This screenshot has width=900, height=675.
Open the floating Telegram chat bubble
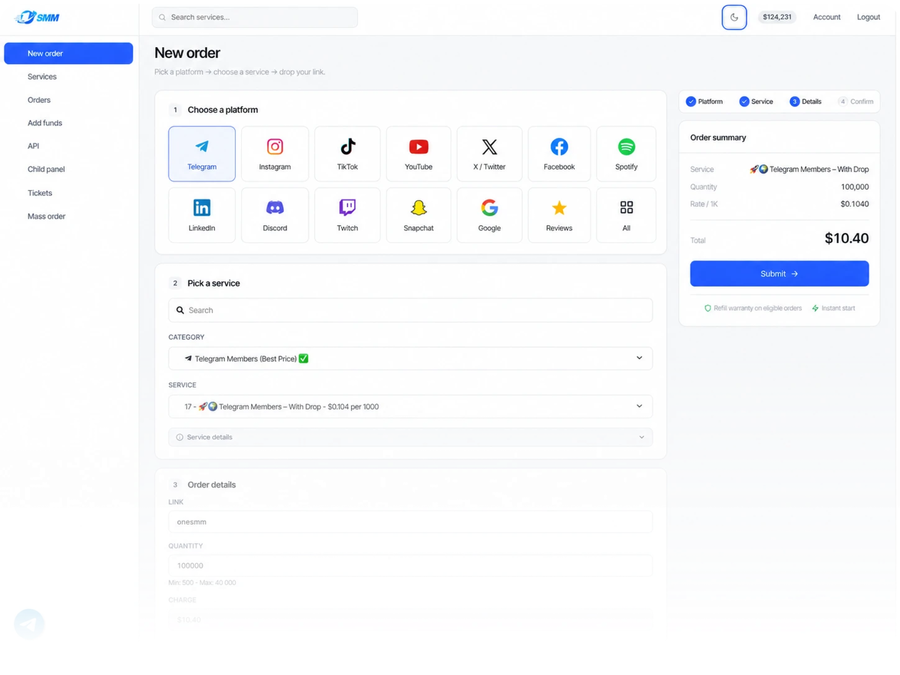coord(29,624)
